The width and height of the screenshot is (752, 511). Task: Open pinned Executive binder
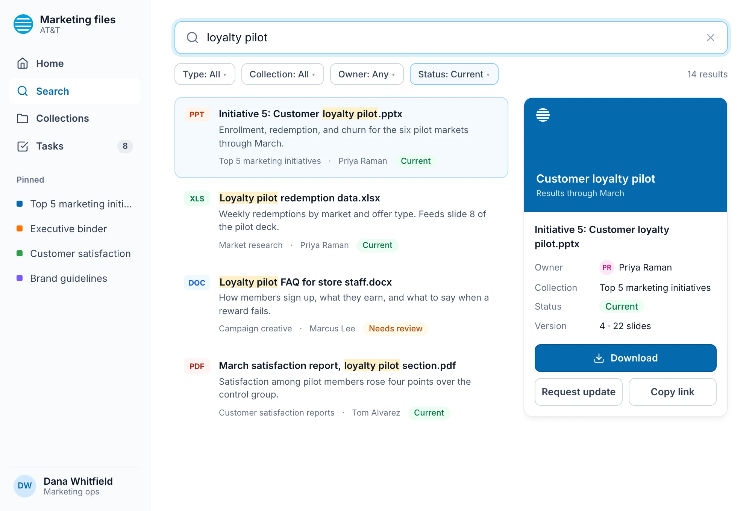coord(75,229)
